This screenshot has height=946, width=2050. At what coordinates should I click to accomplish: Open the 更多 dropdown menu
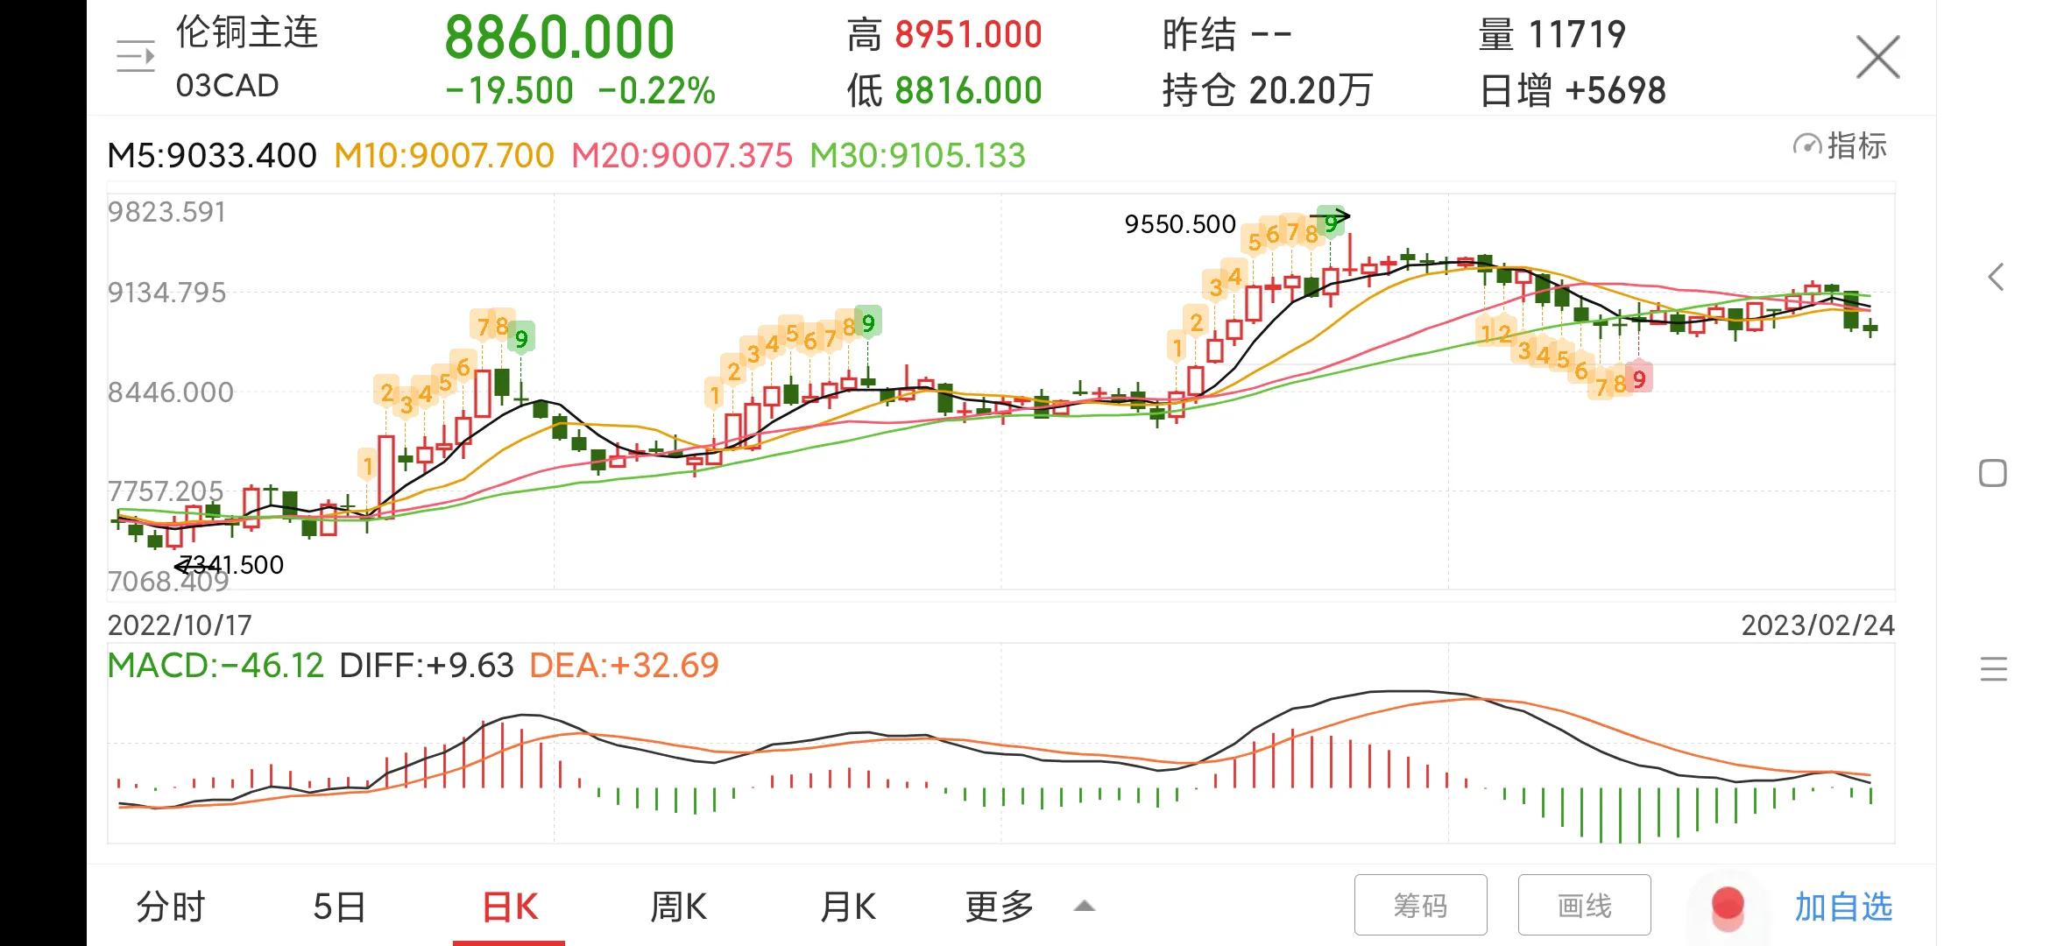(999, 907)
